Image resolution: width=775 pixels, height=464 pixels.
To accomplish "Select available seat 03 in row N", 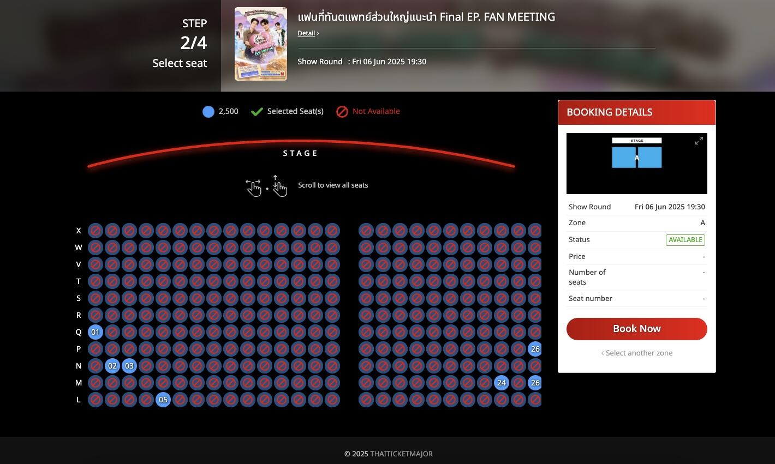I will [x=129, y=366].
